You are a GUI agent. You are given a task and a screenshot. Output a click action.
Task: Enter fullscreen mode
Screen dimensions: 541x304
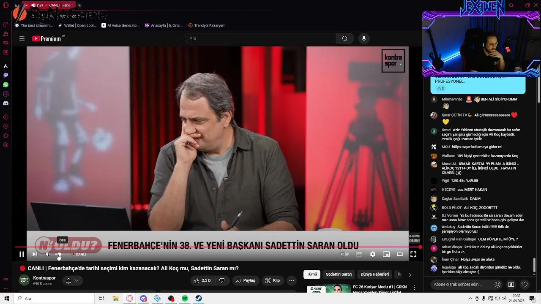coord(413,254)
